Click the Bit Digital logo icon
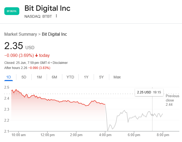 pyautogui.click(x=12, y=11)
